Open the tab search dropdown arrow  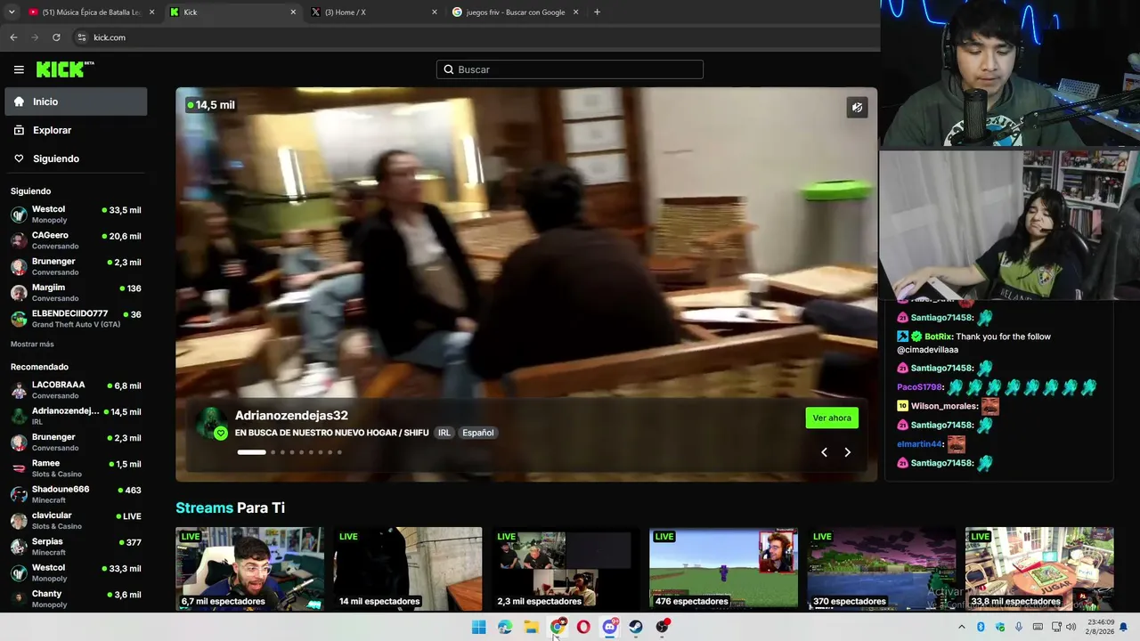(x=11, y=12)
